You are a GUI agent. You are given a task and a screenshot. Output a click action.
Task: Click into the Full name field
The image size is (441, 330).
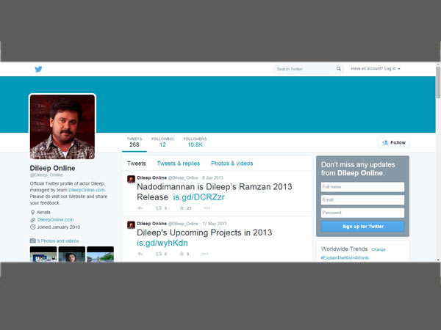pyautogui.click(x=362, y=187)
